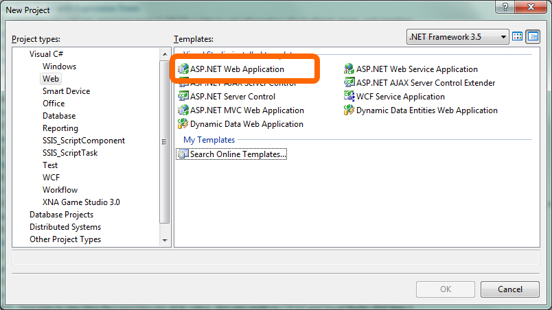Click the project types scroll down arrow
This screenshot has height=310, width=552.
click(x=164, y=241)
